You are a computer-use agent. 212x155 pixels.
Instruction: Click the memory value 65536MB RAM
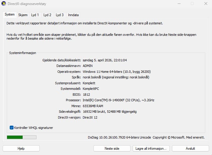pos(93,106)
